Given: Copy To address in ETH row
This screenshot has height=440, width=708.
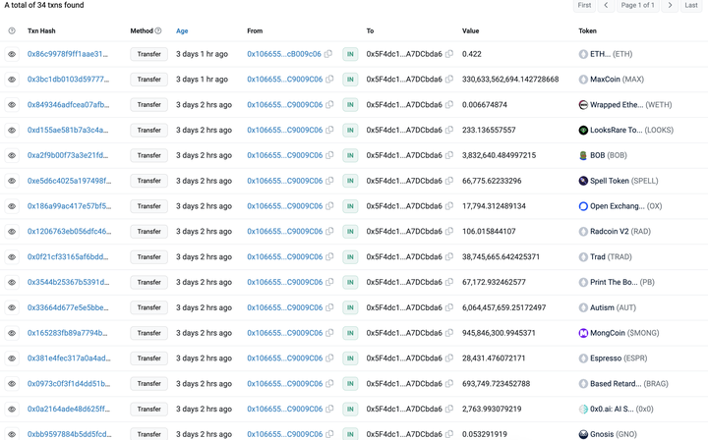Looking at the screenshot, I should (x=449, y=54).
